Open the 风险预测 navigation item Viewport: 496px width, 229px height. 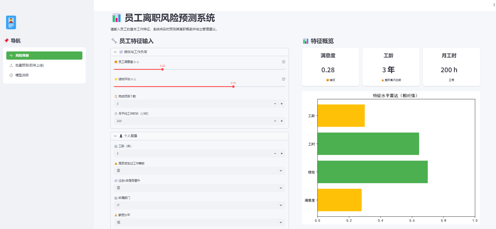coord(44,56)
